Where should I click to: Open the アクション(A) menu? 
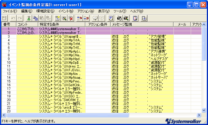tap(86, 11)
